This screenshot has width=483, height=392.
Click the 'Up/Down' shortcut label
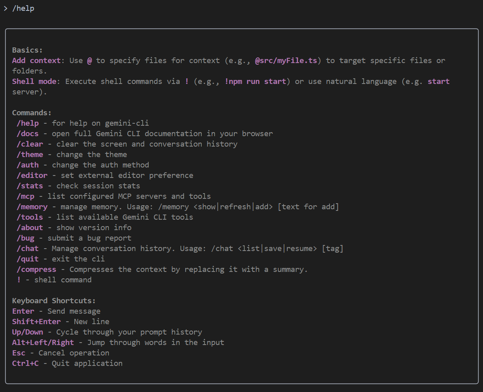point(27,332)
